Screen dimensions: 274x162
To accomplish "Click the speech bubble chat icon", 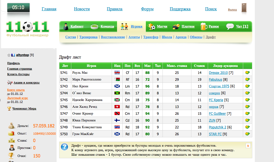I will click(x=230, y=26).
